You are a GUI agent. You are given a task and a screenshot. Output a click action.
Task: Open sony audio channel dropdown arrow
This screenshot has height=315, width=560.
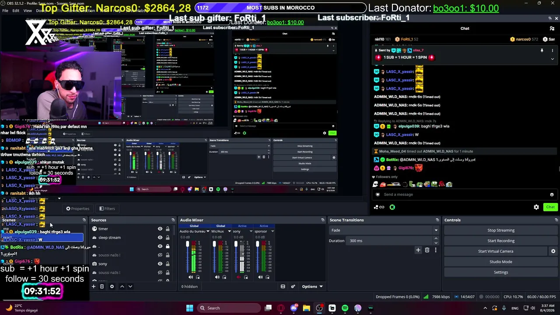251,231
